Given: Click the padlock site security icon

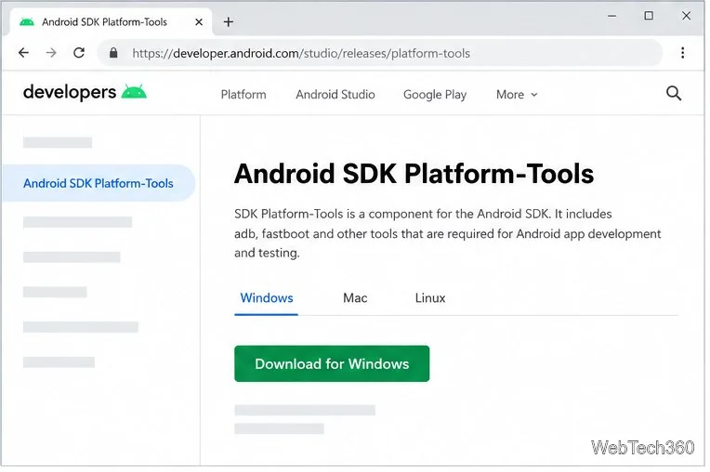Looking at the screenshot, I should [113, 53].
